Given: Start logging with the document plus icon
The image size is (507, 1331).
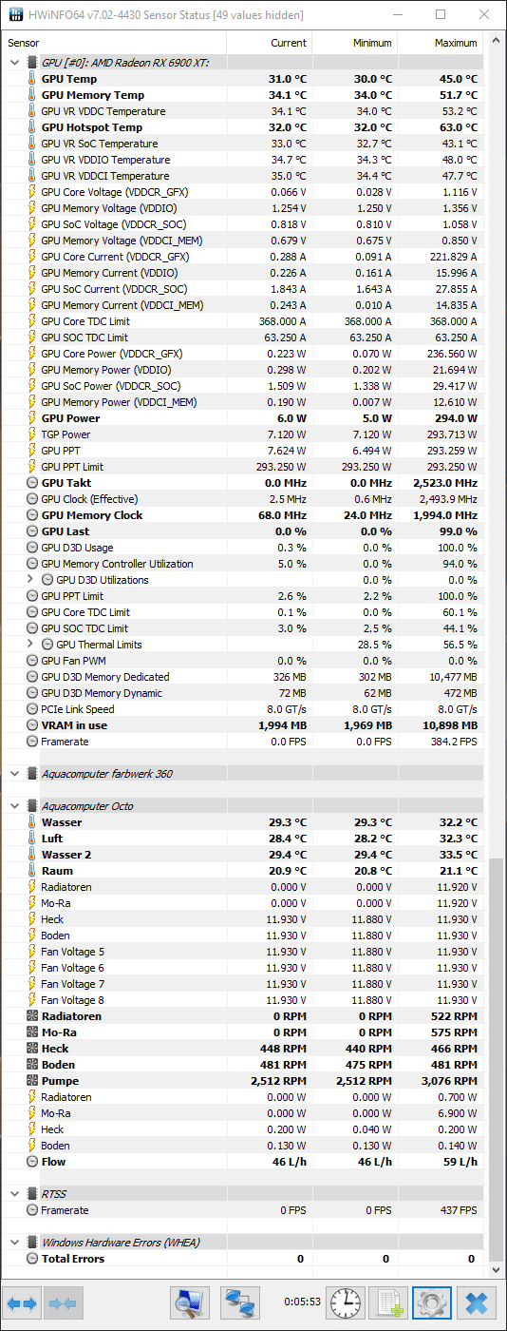Looking at the screenshot, I should pyautogui.click(x=387, y=1302).
